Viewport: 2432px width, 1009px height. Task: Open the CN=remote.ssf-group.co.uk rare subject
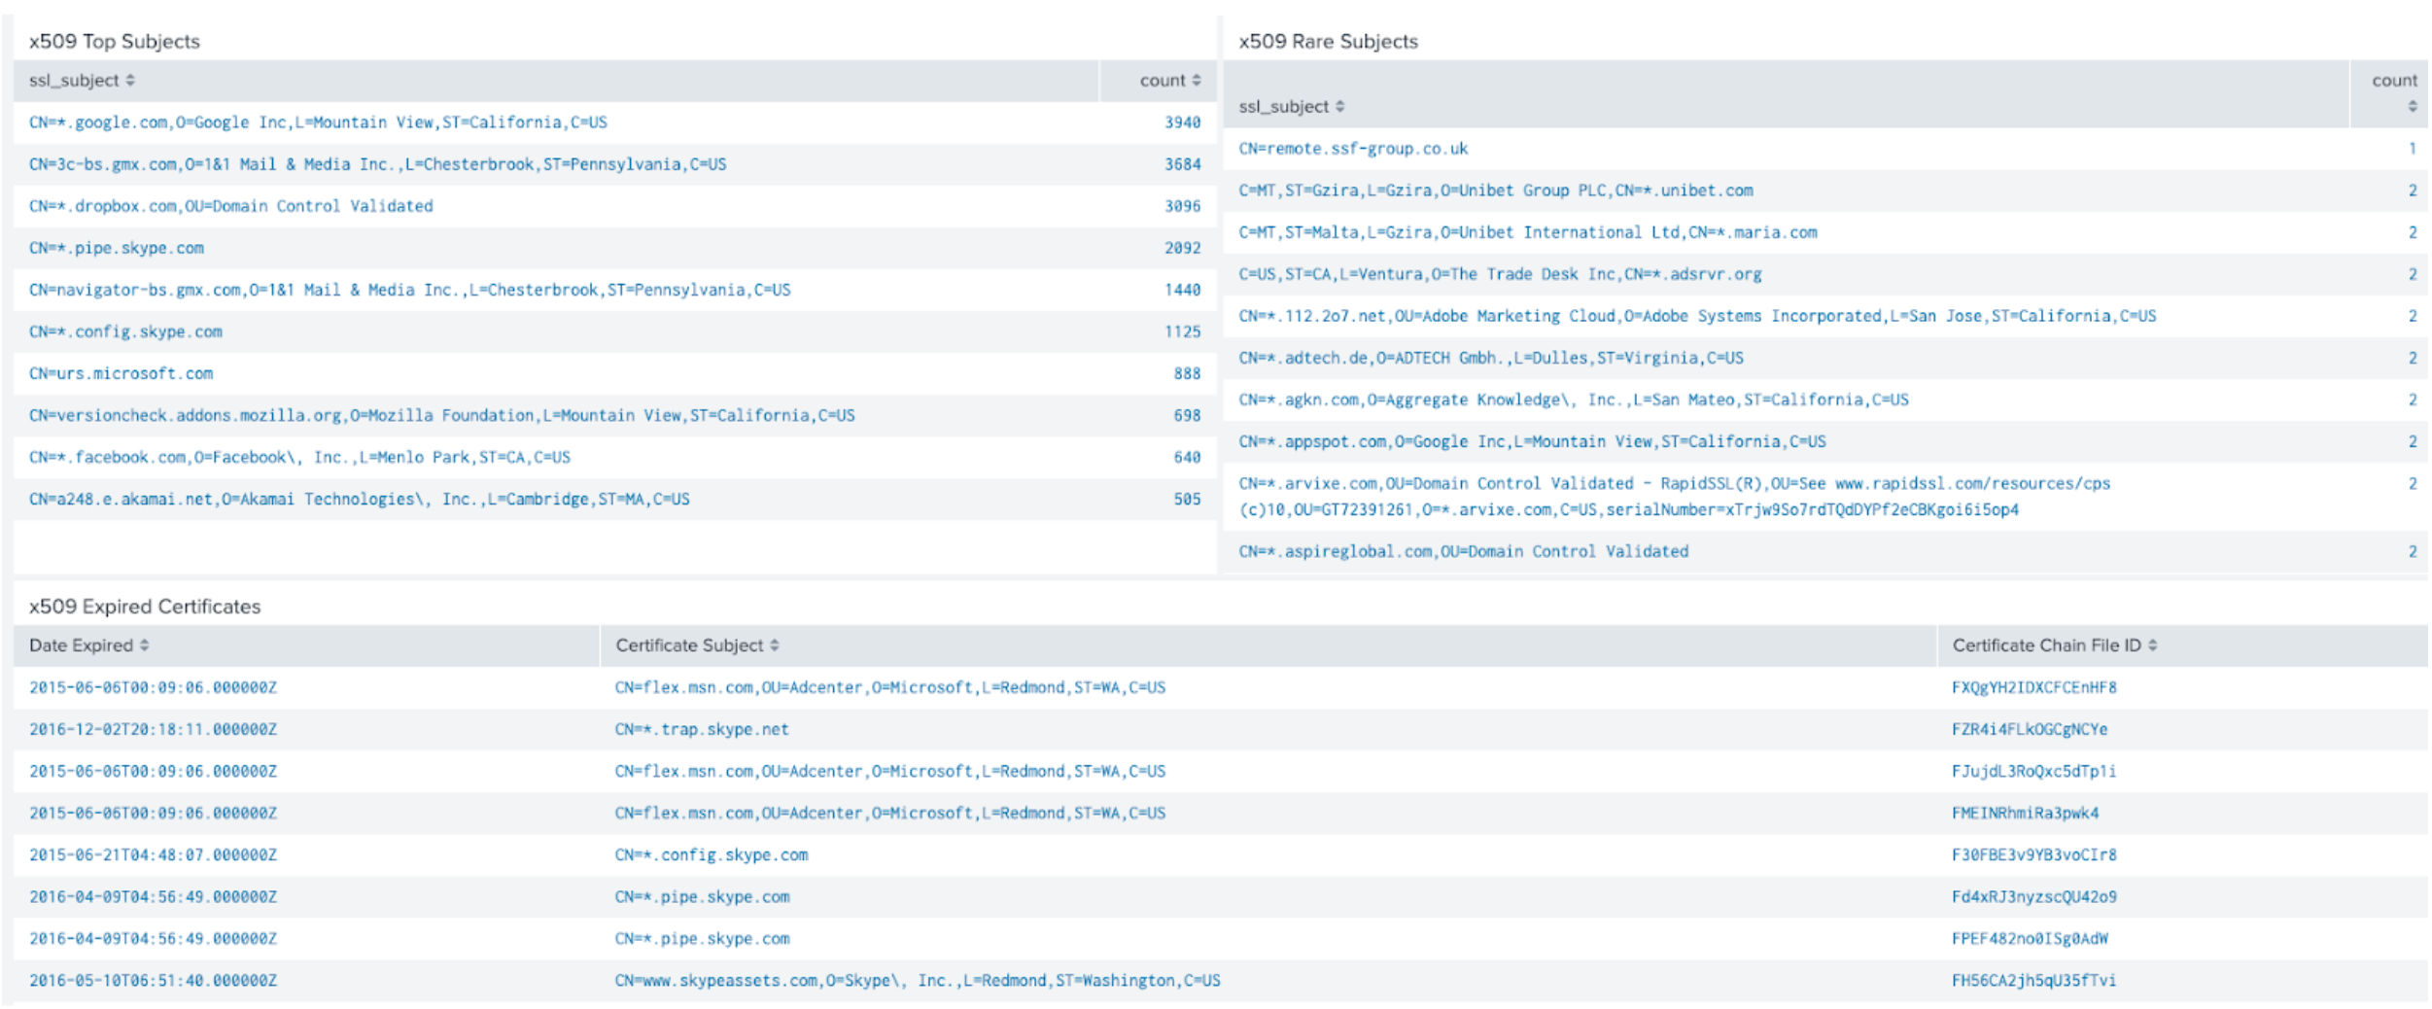pyautogui.click(x=1352, y=149)
